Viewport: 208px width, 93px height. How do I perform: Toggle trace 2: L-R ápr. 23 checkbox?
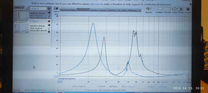123,87
